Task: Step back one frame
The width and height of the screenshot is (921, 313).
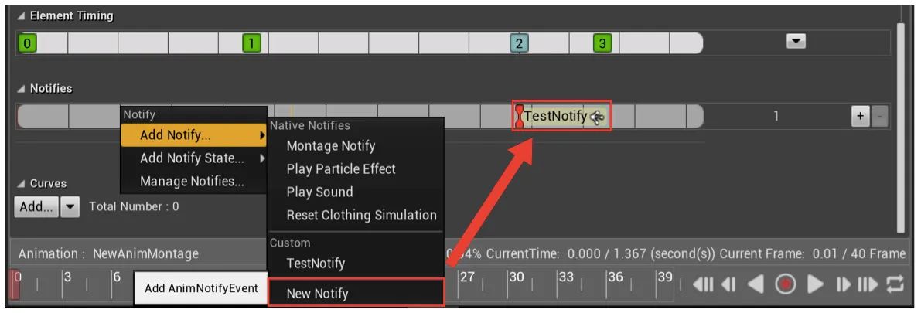Action: coord(728,285)
